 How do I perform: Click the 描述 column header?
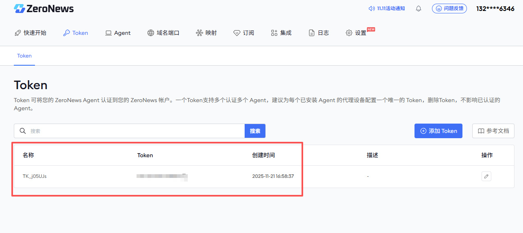tap(373, 155)
